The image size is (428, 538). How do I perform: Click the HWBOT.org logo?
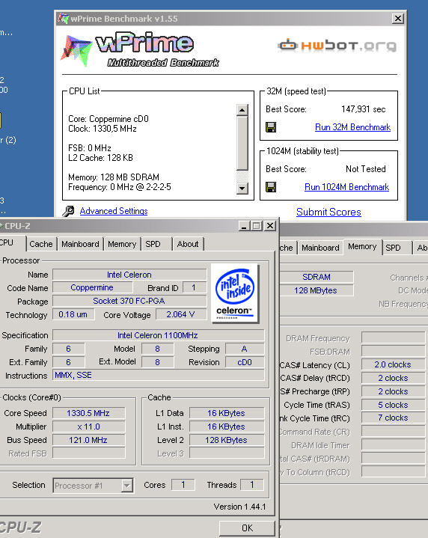(x=337, y=46)
